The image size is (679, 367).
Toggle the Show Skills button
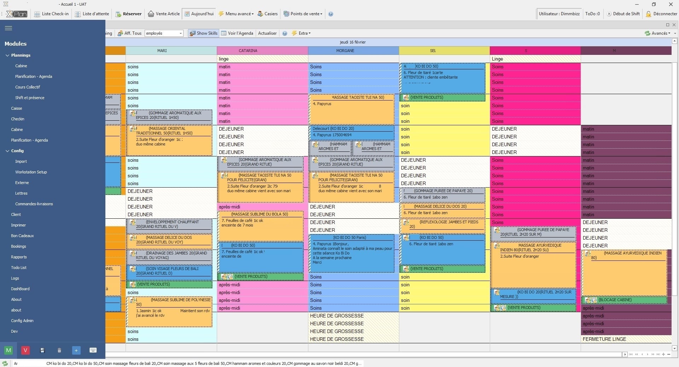click(203, 33)
